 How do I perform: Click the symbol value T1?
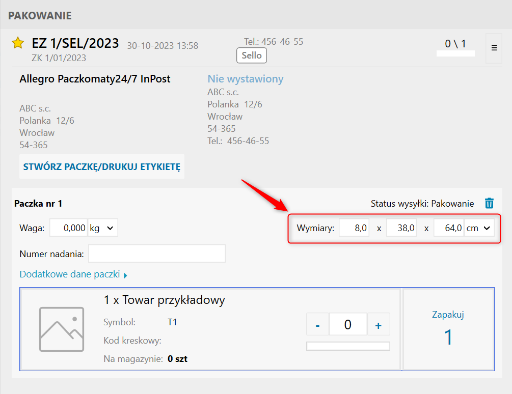tap(172, 322)
